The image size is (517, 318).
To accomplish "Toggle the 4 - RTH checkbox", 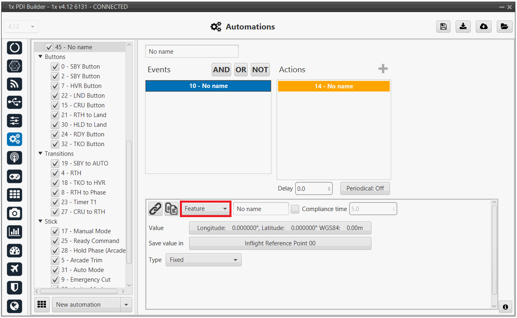I will coord(55,173).
